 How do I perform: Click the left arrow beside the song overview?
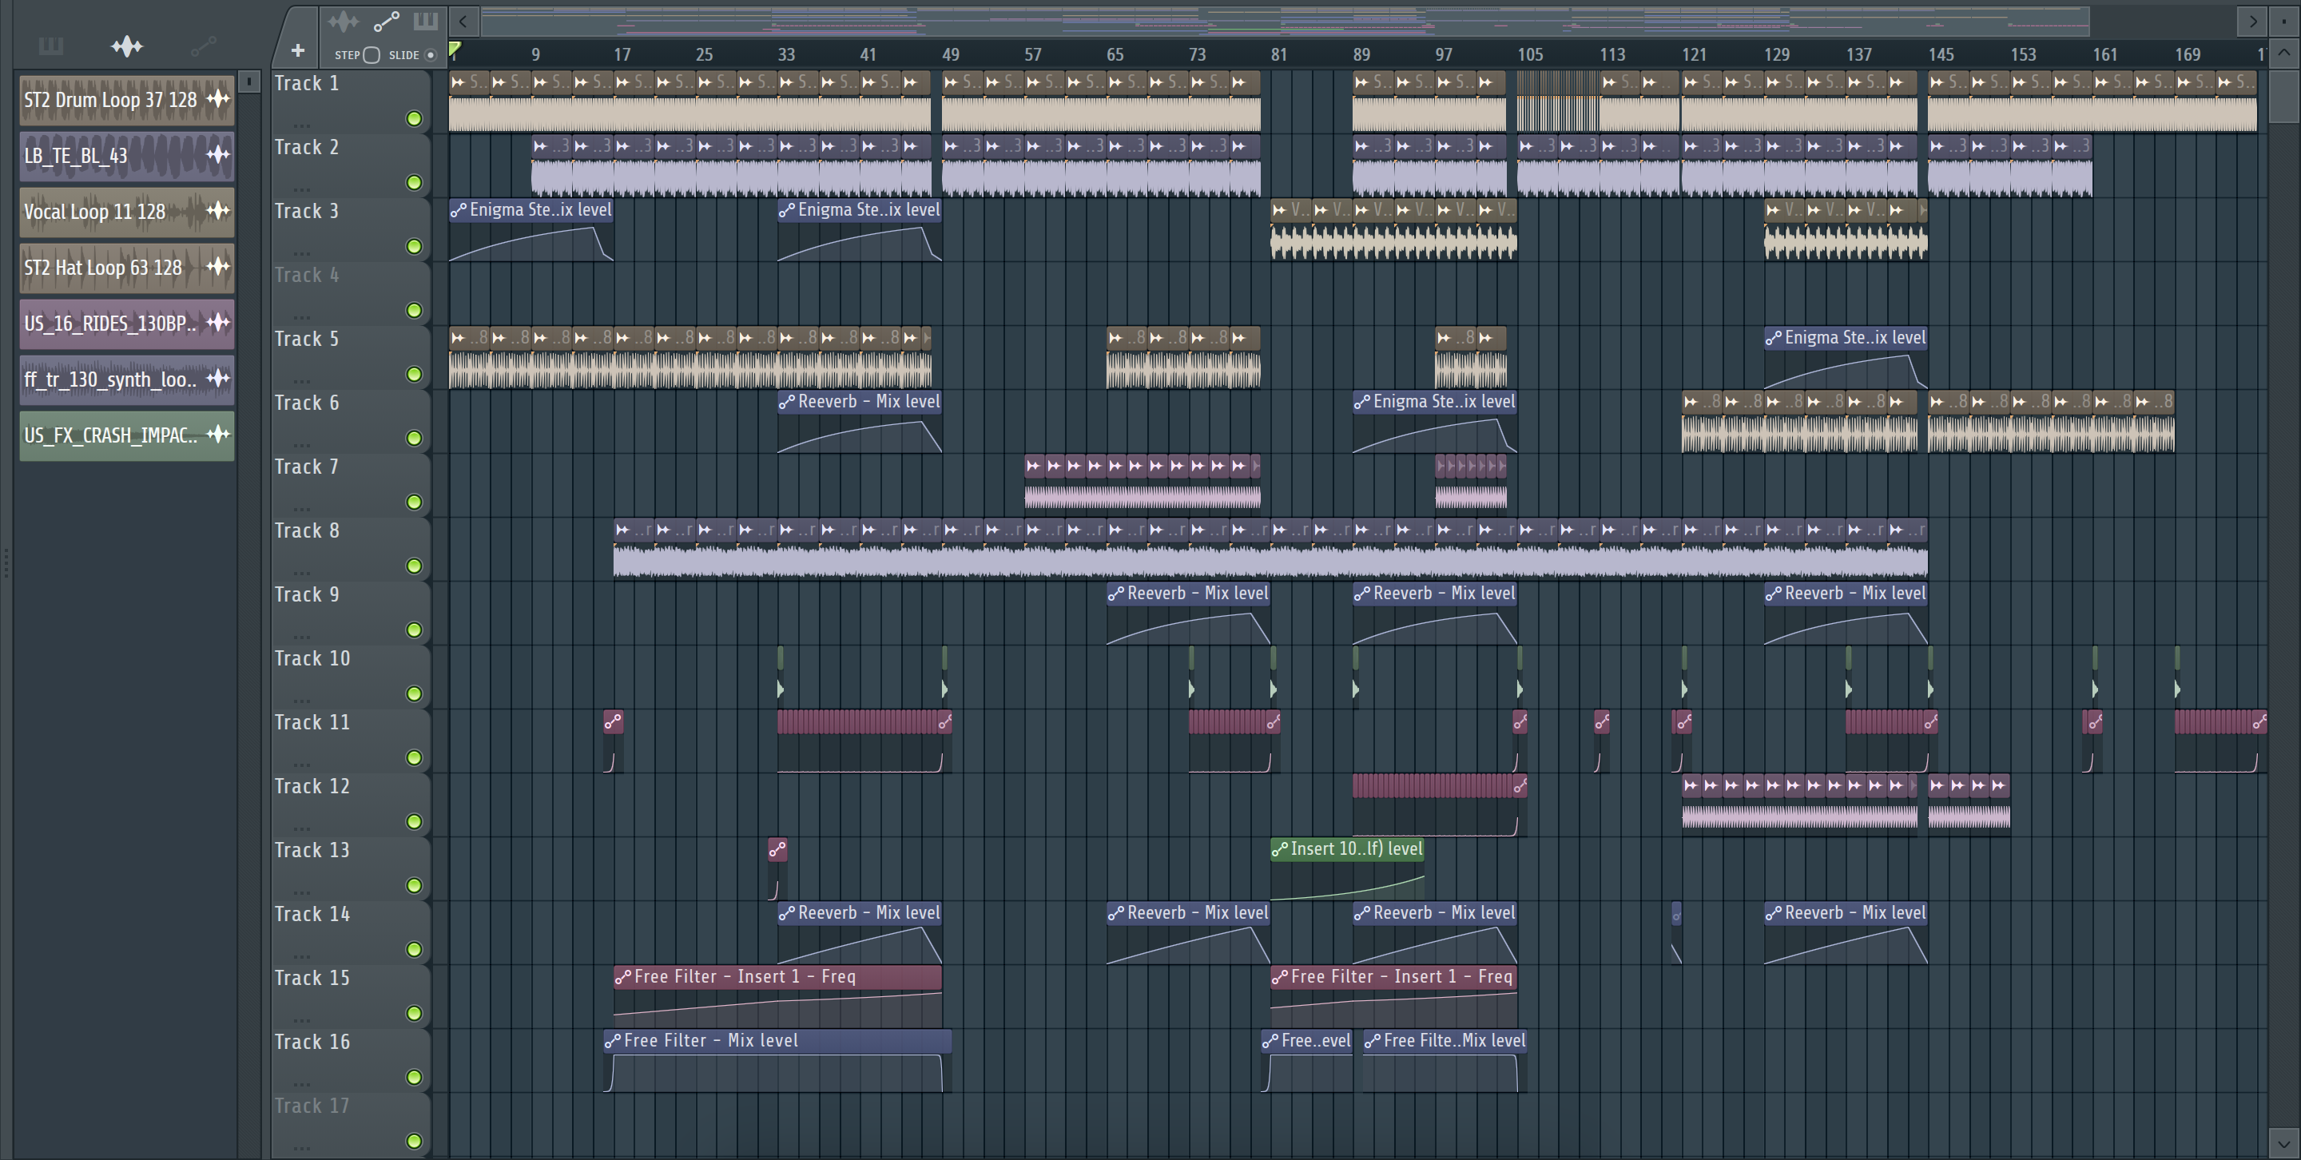click(x=463, y=22)
